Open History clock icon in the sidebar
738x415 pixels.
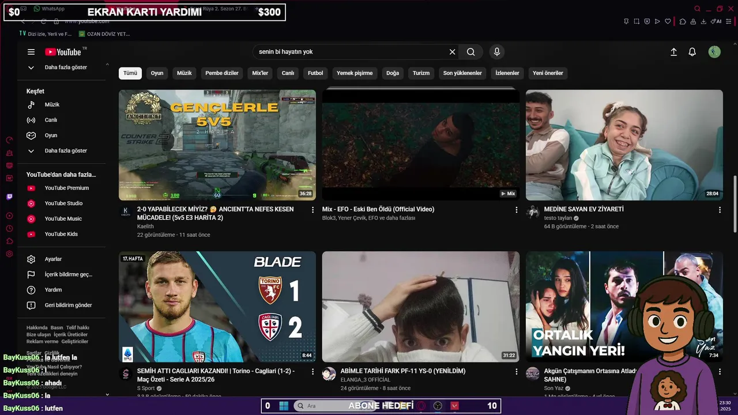point(9,228)
